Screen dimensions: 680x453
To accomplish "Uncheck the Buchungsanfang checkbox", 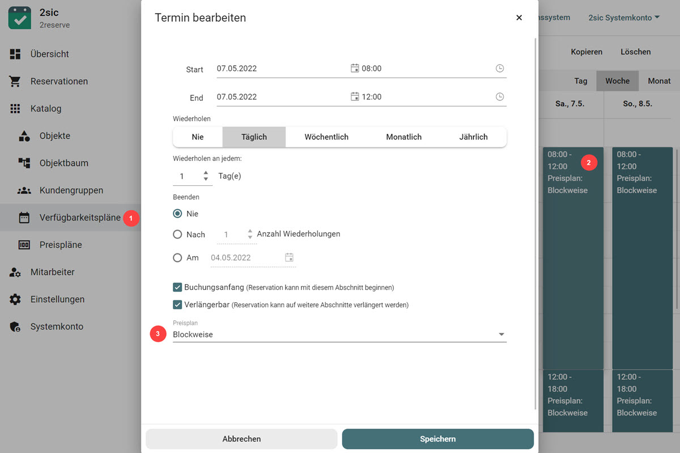I will point(177,287).
